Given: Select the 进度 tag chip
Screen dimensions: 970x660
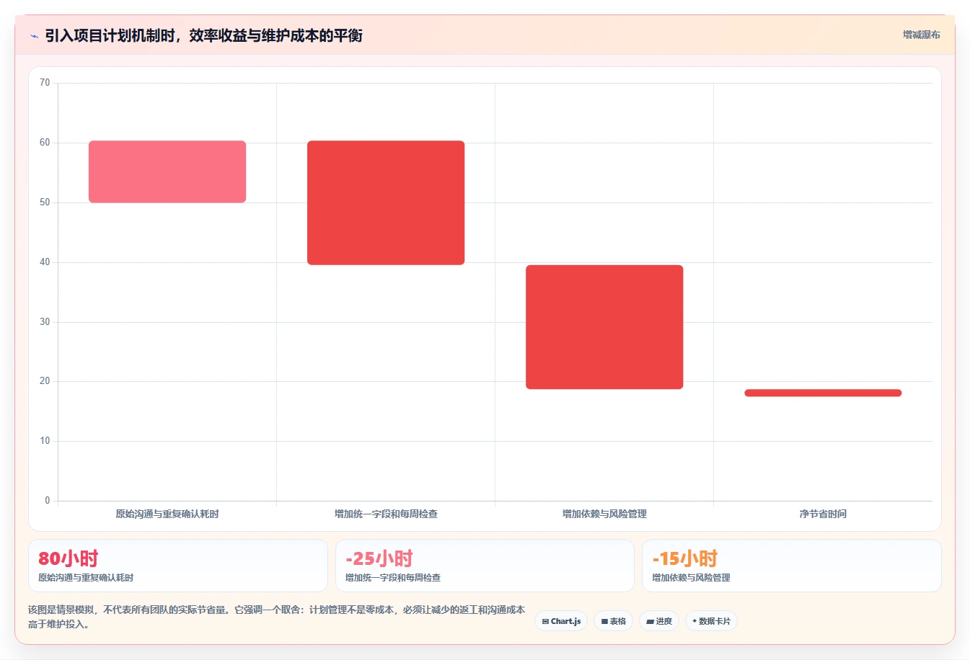Looking at the screenshot, I should [x=659, y=621].
